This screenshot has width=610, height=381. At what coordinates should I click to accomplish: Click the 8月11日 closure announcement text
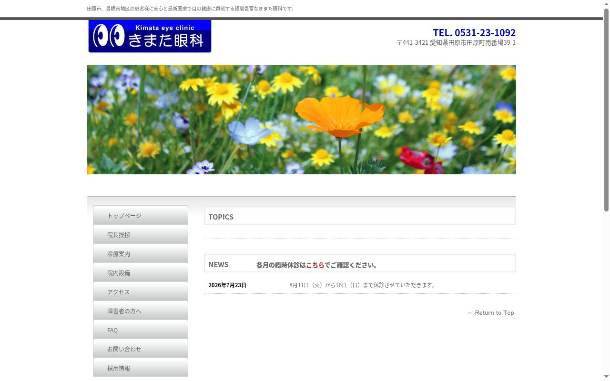362,285
